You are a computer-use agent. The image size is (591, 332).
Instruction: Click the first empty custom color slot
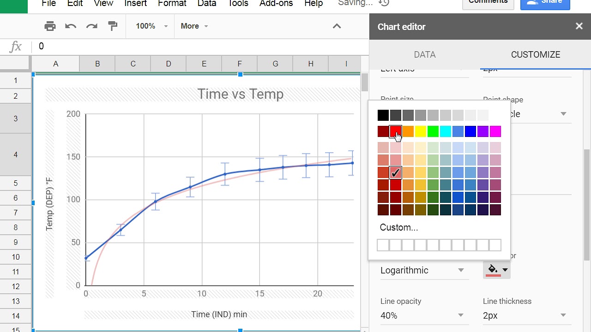[x=383, y=245]
